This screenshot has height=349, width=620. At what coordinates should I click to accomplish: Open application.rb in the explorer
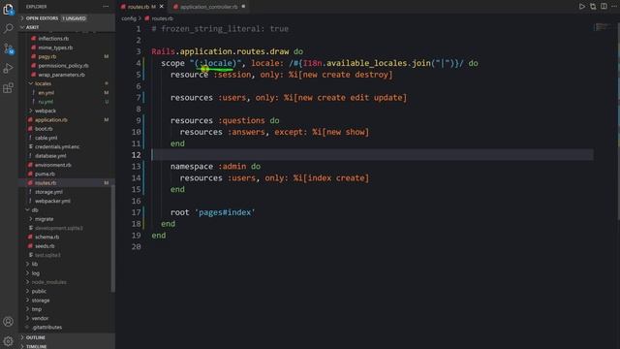[x=51, y=120]
